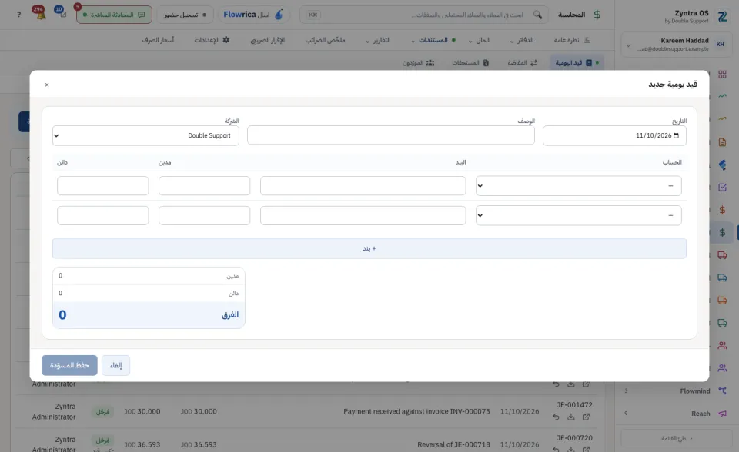Select the highlighted accounting dollar sidebar icon
This screenshot has width=739, height=452.
point(722,232)
